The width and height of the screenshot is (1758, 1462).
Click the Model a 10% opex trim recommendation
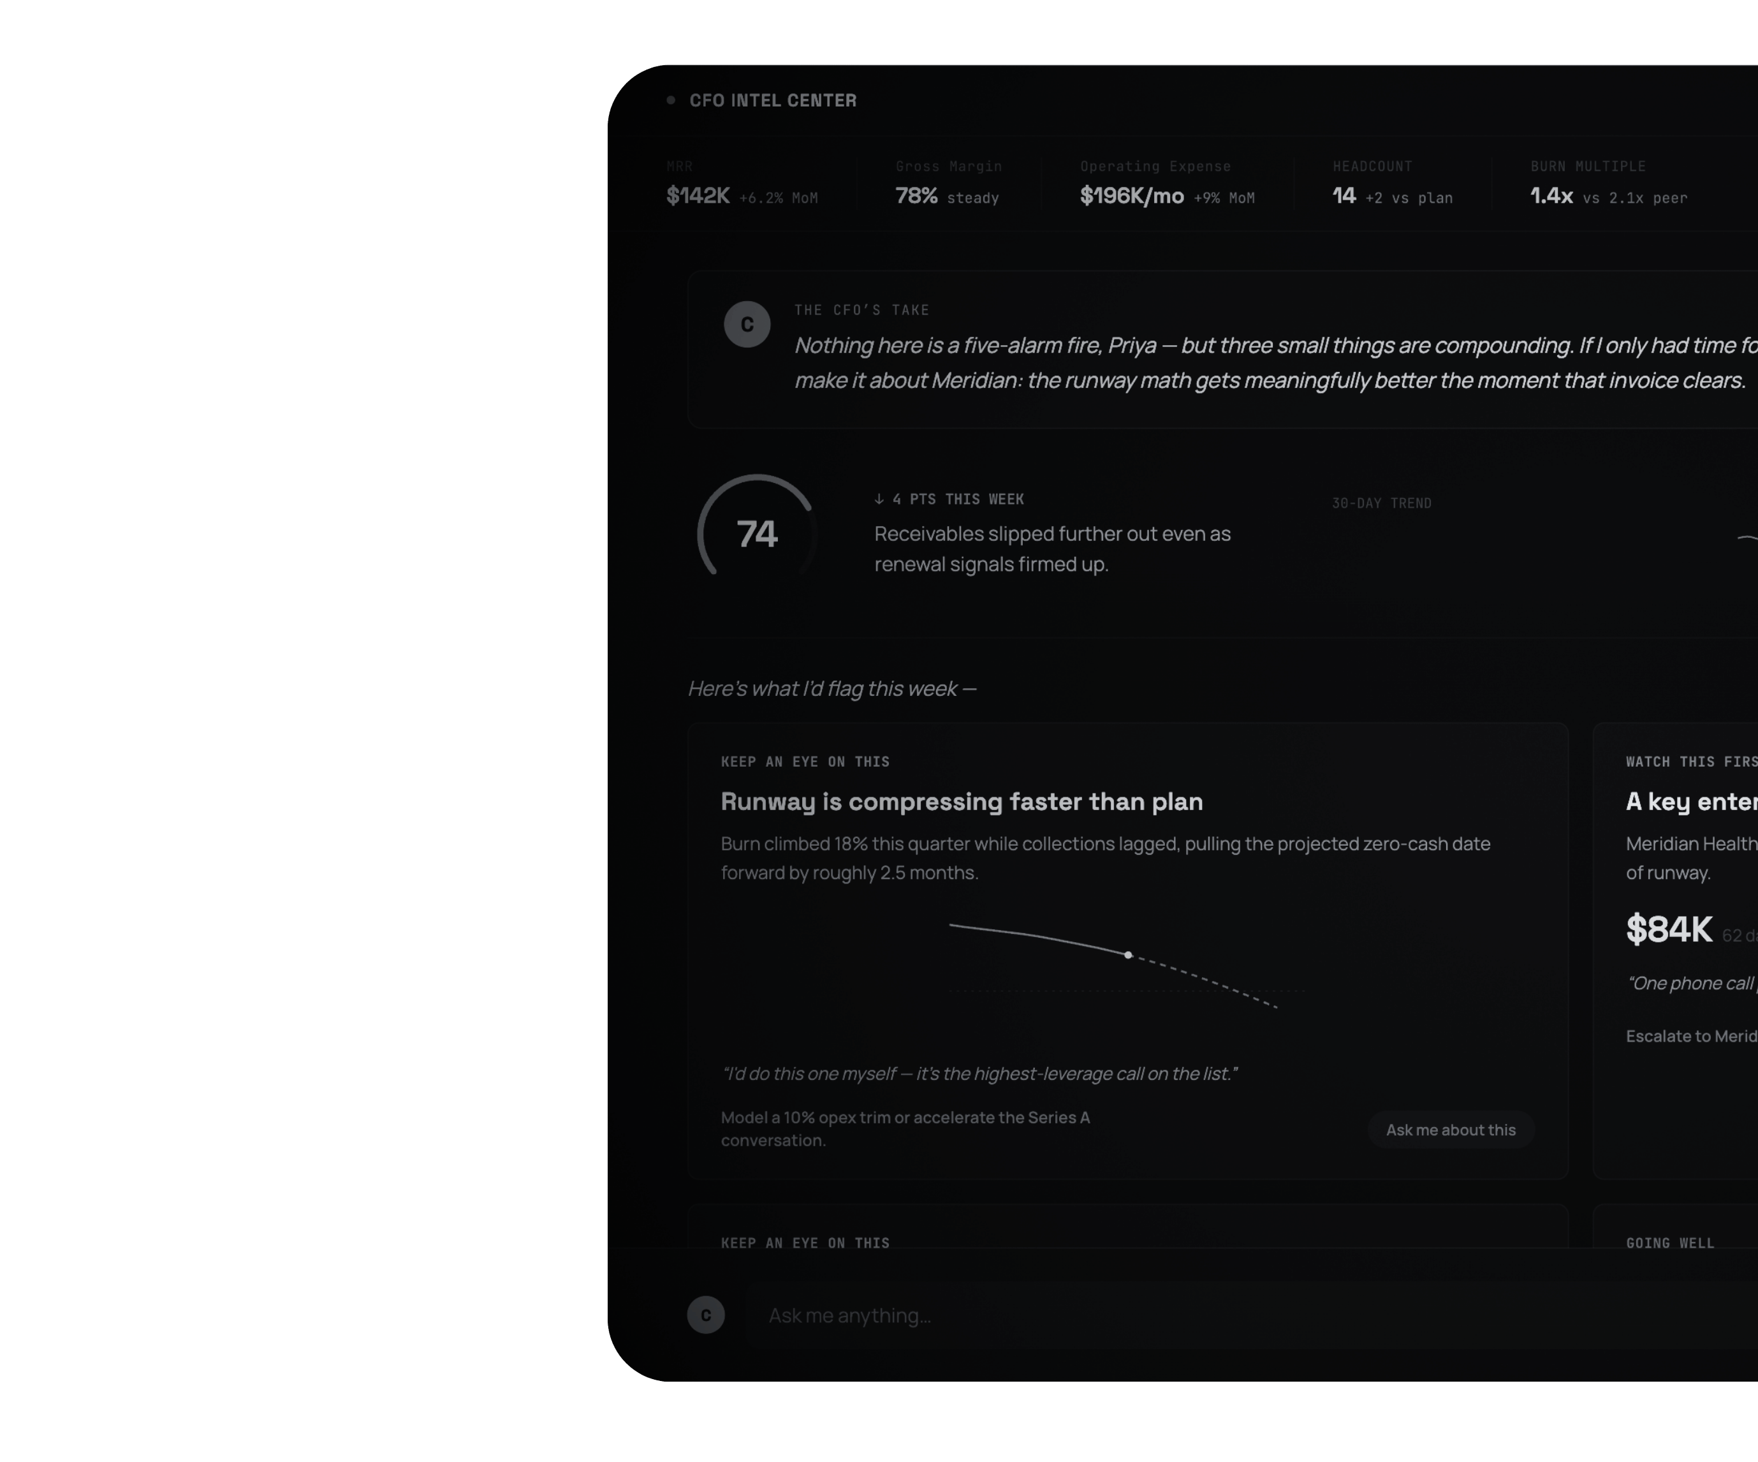point(905,1129)
